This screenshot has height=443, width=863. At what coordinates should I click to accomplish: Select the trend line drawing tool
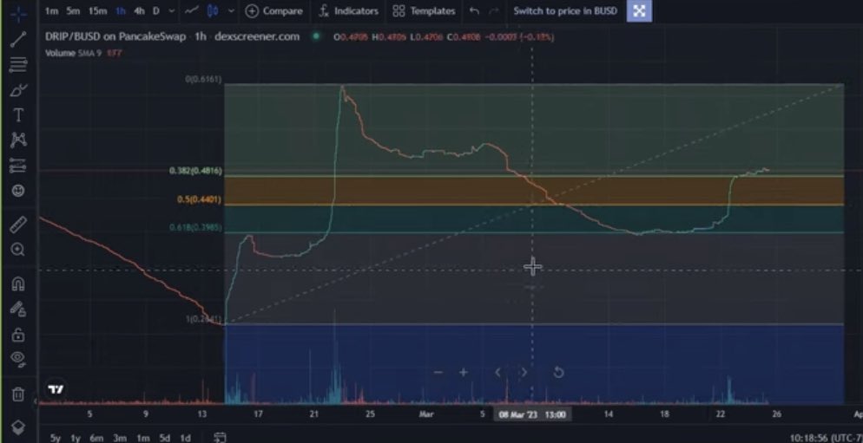coord(18,38)
